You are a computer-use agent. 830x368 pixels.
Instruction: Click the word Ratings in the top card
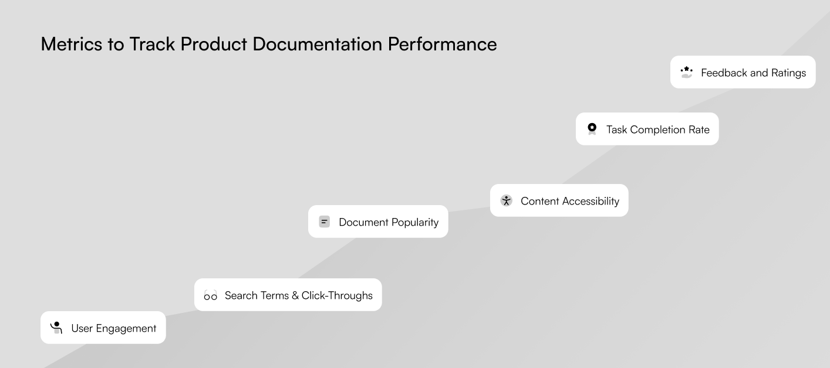tap(788, 73)
